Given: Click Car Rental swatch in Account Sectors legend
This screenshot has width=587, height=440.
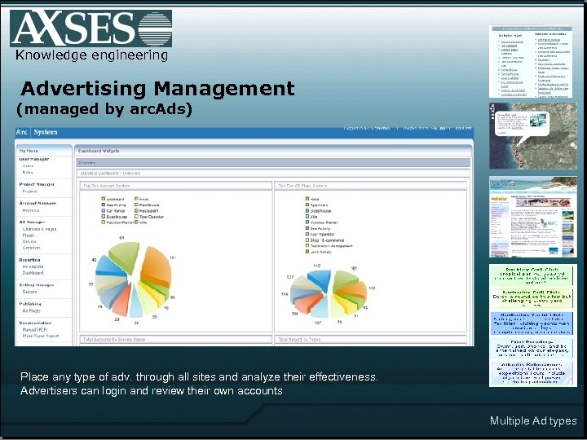Looking at the screenshot, I should point(104,211).
